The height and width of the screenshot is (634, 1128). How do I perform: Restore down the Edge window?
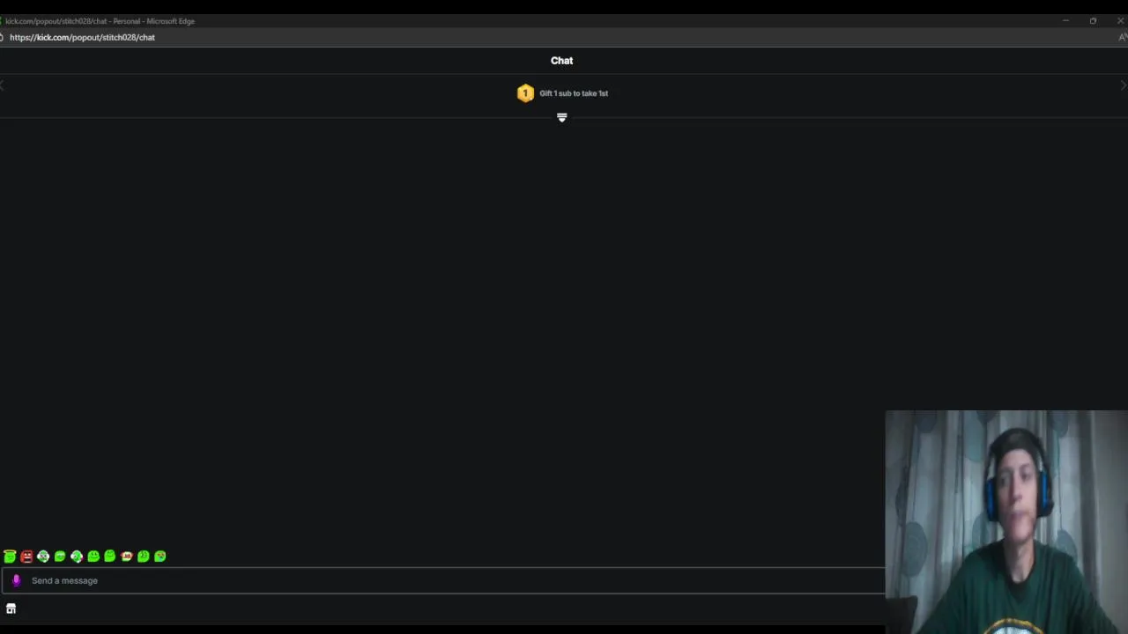click(1093, 20)
